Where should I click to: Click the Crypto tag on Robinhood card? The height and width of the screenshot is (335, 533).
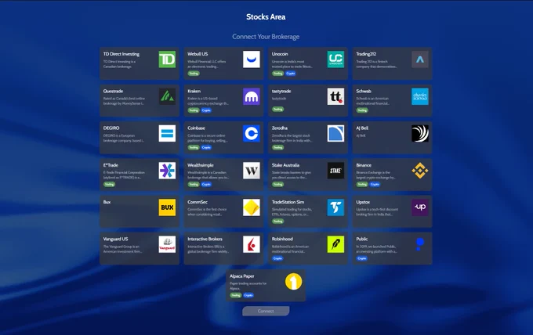pyautogui.click(x=277, y=258)
